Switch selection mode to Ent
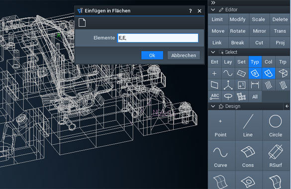The image size is (291, 189). click(x=215, y=62)
